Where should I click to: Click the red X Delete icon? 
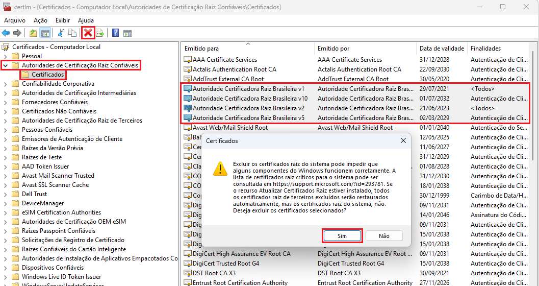88,33
